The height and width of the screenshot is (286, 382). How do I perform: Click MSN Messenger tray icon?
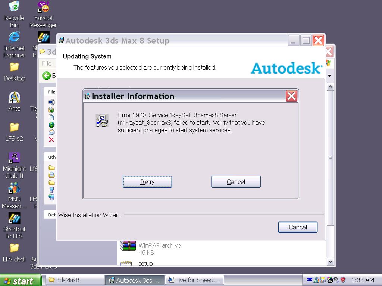pos(316,280)
